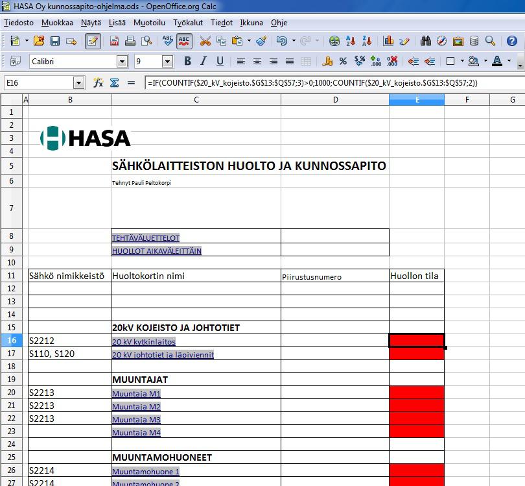Screen dimensions: 525x486
Task: Open Data Sources icon
Action: click(x=474, y=41)
